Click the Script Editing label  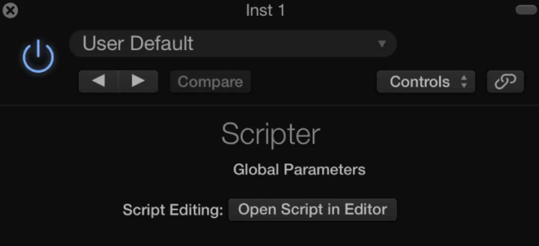tap(173, 210)
